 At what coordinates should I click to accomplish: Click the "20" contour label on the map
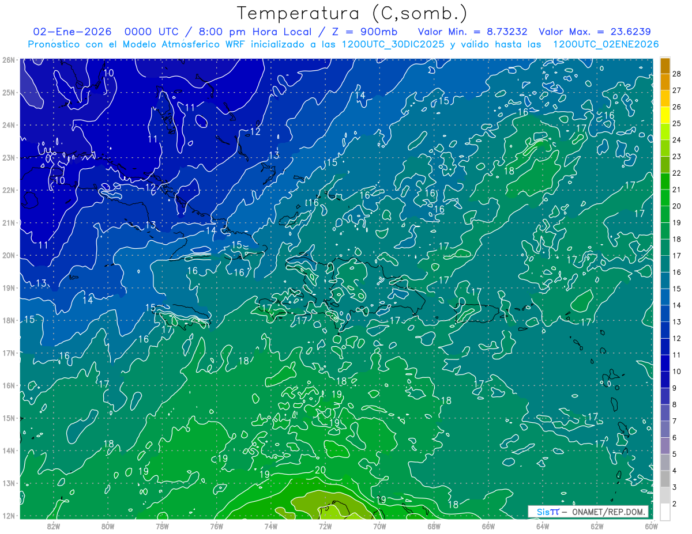click(321, 470)
